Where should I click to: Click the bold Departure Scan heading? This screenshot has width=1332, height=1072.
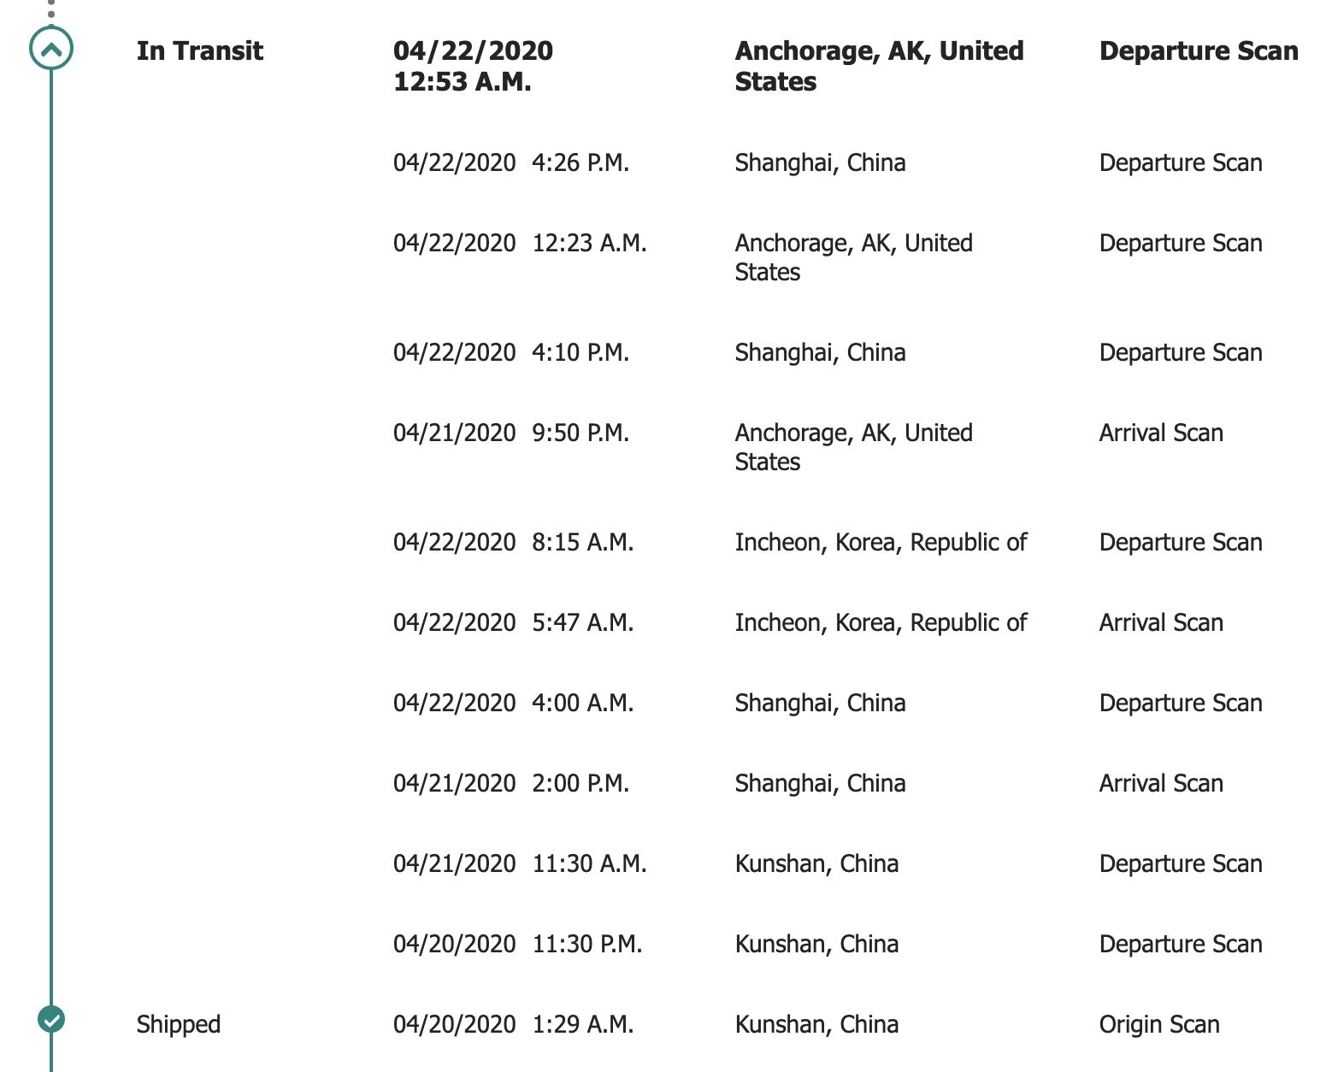1198,51
